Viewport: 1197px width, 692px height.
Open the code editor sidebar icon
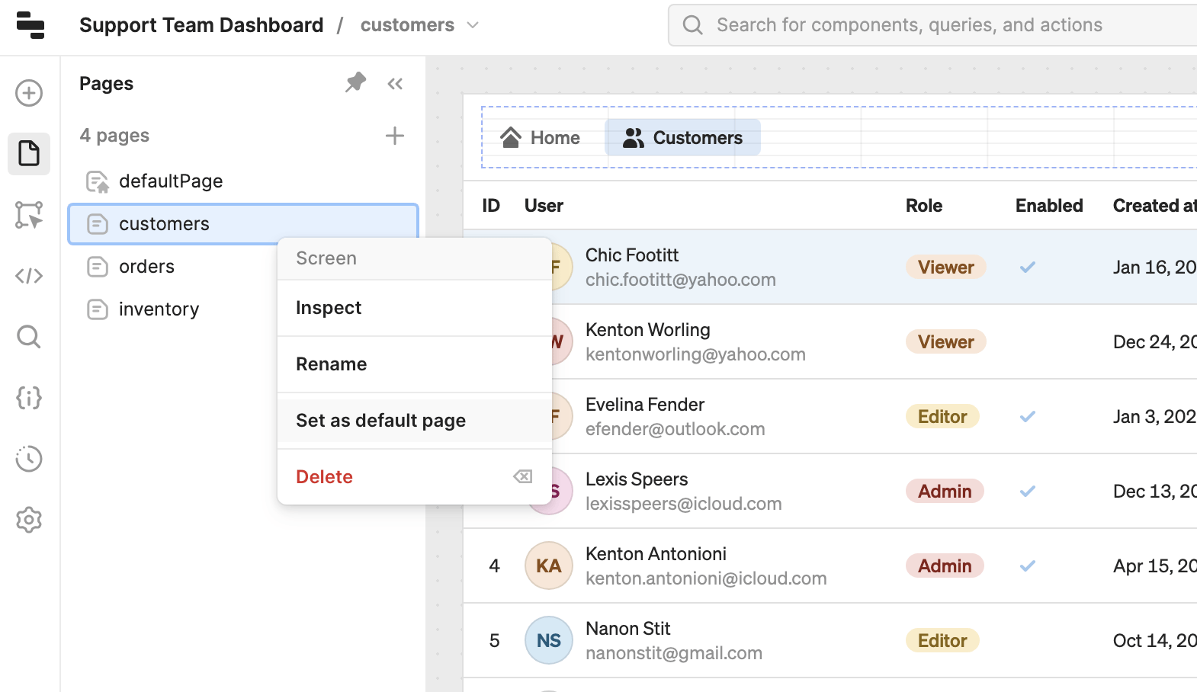[x=29, y=276]
